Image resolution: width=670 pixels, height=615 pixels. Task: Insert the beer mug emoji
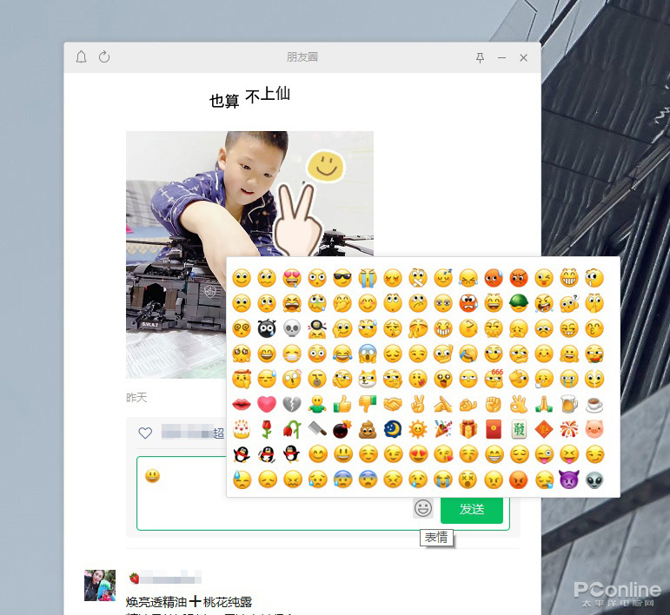coord(569,404)
